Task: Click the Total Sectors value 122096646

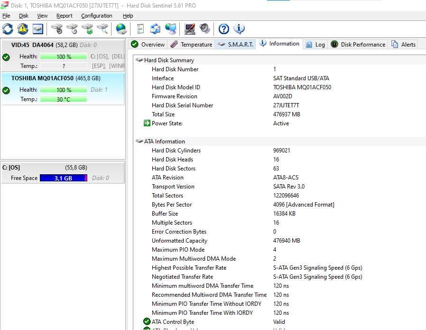Action: pyautogui.click(x=286, y=196)
